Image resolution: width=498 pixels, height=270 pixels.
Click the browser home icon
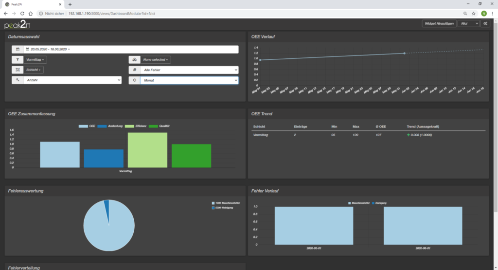click(31, 13)
